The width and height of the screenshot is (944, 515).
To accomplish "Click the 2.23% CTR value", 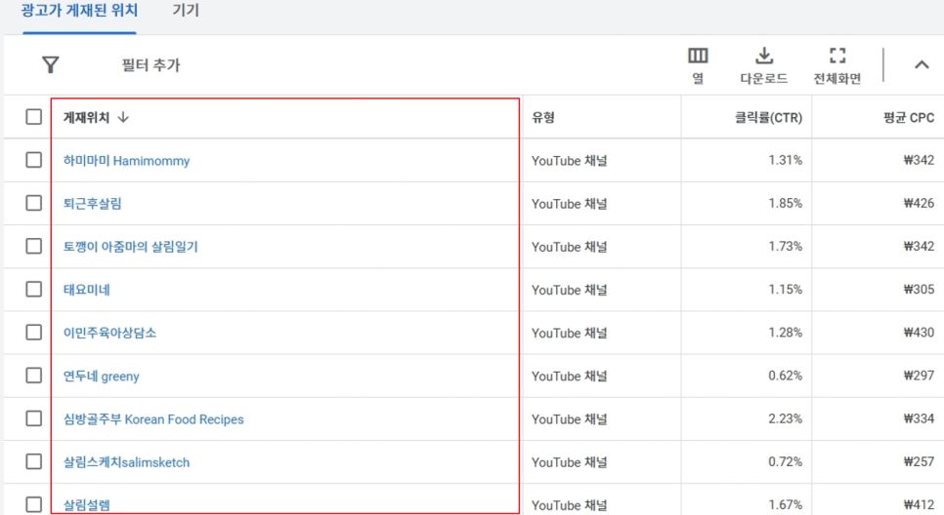I will 785,418.
